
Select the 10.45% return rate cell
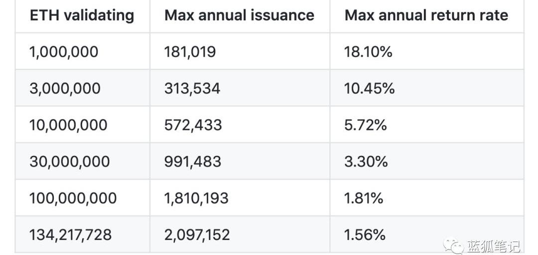point(369,89)
